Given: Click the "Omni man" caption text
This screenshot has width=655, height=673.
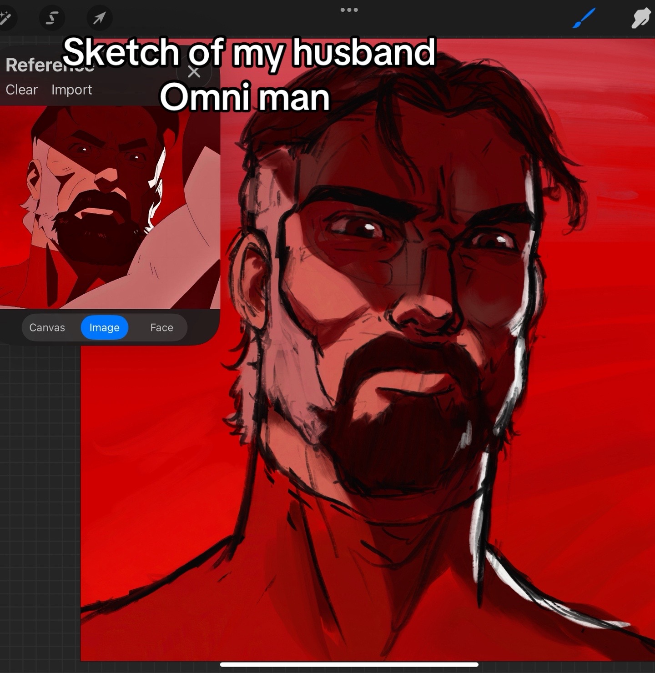Looking at the screenshot, I should tap(245, 97).
